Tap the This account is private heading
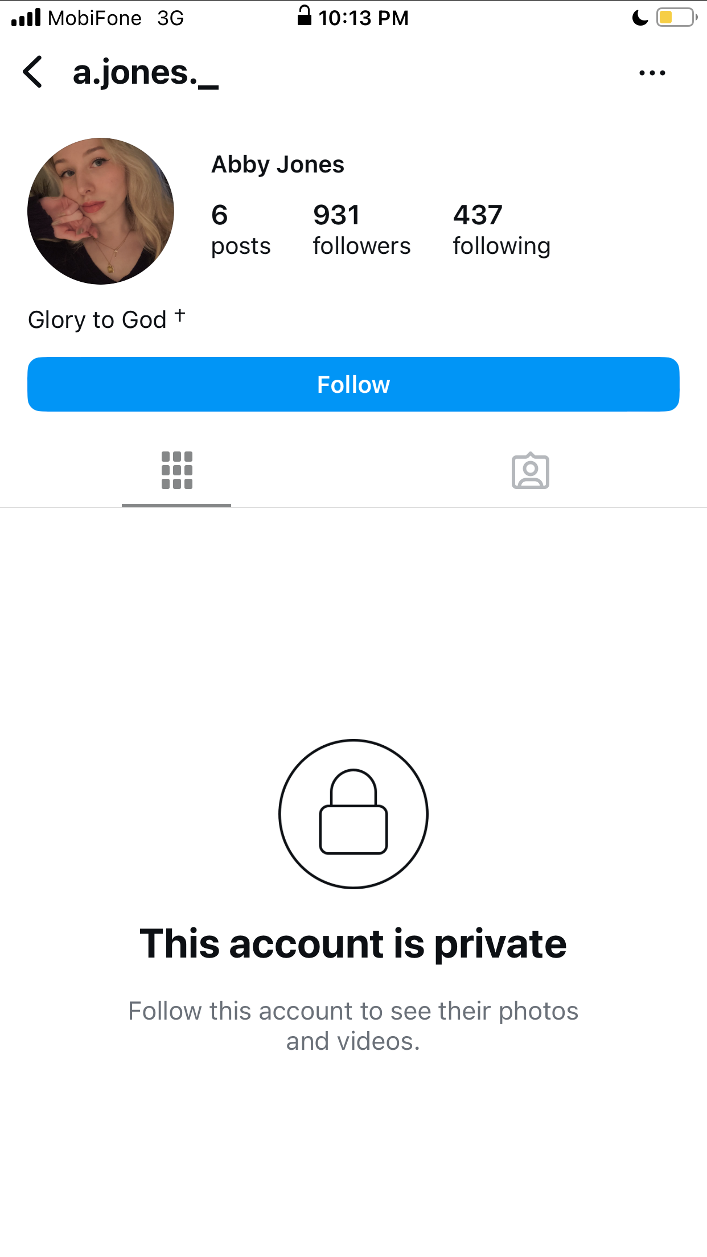The height and width of the screenshot is (1257, 707). [353, 944]
